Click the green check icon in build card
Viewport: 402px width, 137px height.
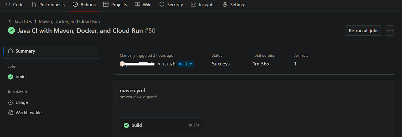[126, 125]
